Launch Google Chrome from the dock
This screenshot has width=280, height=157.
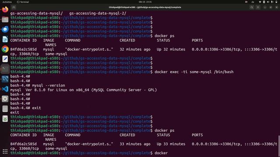coord(5,49)
